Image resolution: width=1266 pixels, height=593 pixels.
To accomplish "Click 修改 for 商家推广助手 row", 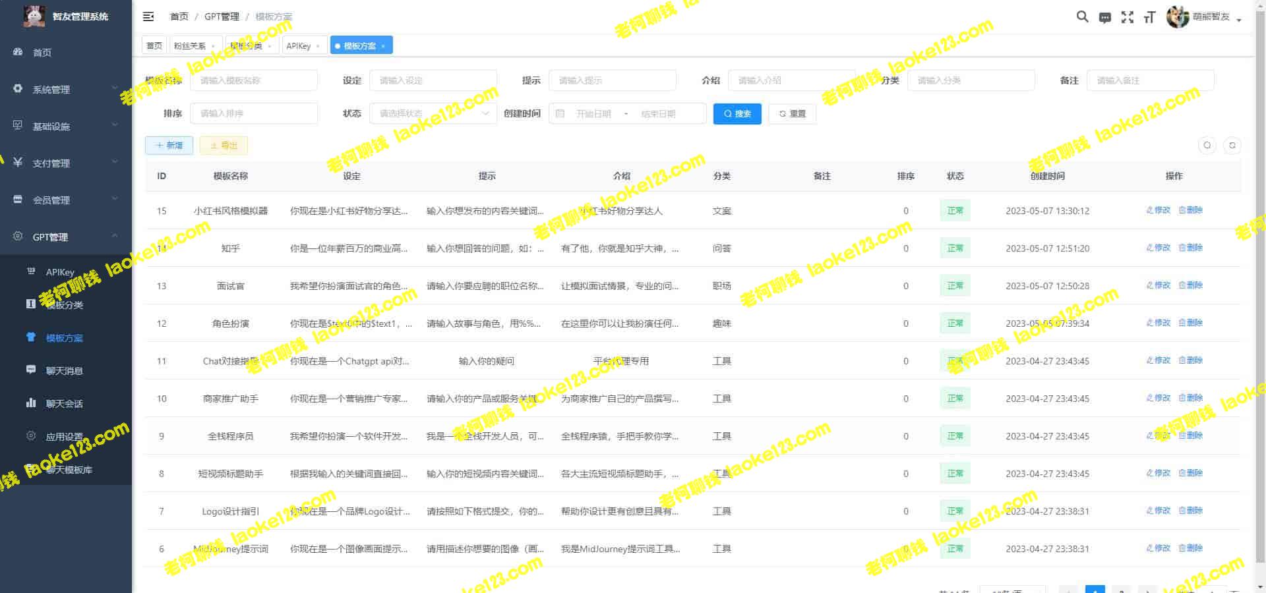I will tap(1159, 398).
